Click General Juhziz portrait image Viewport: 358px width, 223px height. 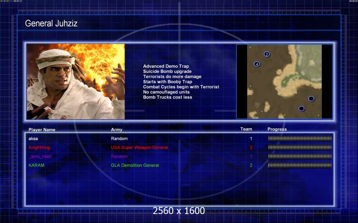tap(76, 81)
